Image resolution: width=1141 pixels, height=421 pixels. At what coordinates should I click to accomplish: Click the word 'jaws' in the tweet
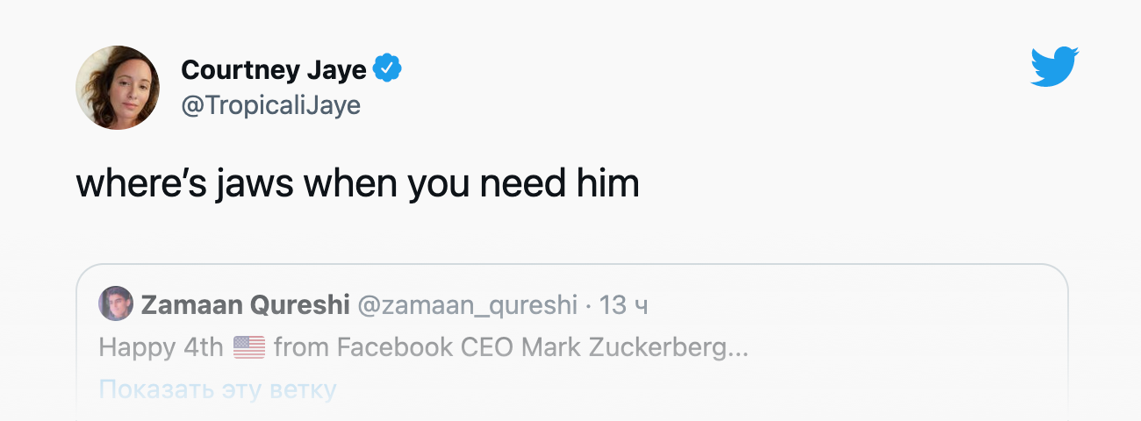(x=257, y=184)
